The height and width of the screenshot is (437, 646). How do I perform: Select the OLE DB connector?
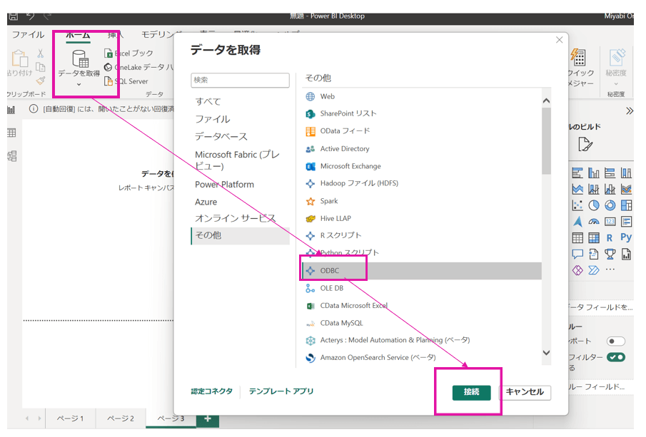point(422,288)
